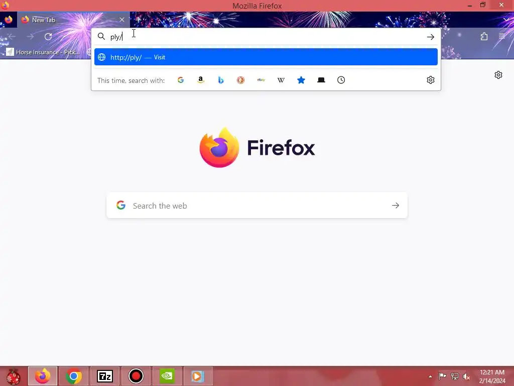Reload the current page
514x386 pixels.
pos(48,37)
